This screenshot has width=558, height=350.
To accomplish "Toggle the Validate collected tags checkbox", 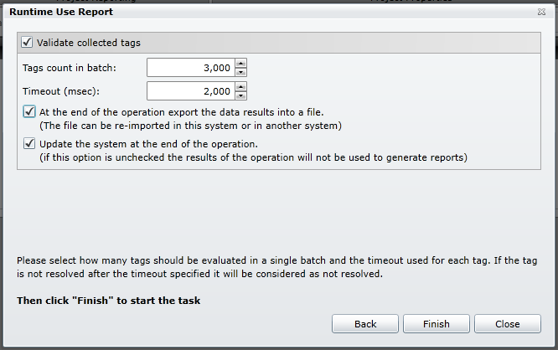I will (28, 43).
